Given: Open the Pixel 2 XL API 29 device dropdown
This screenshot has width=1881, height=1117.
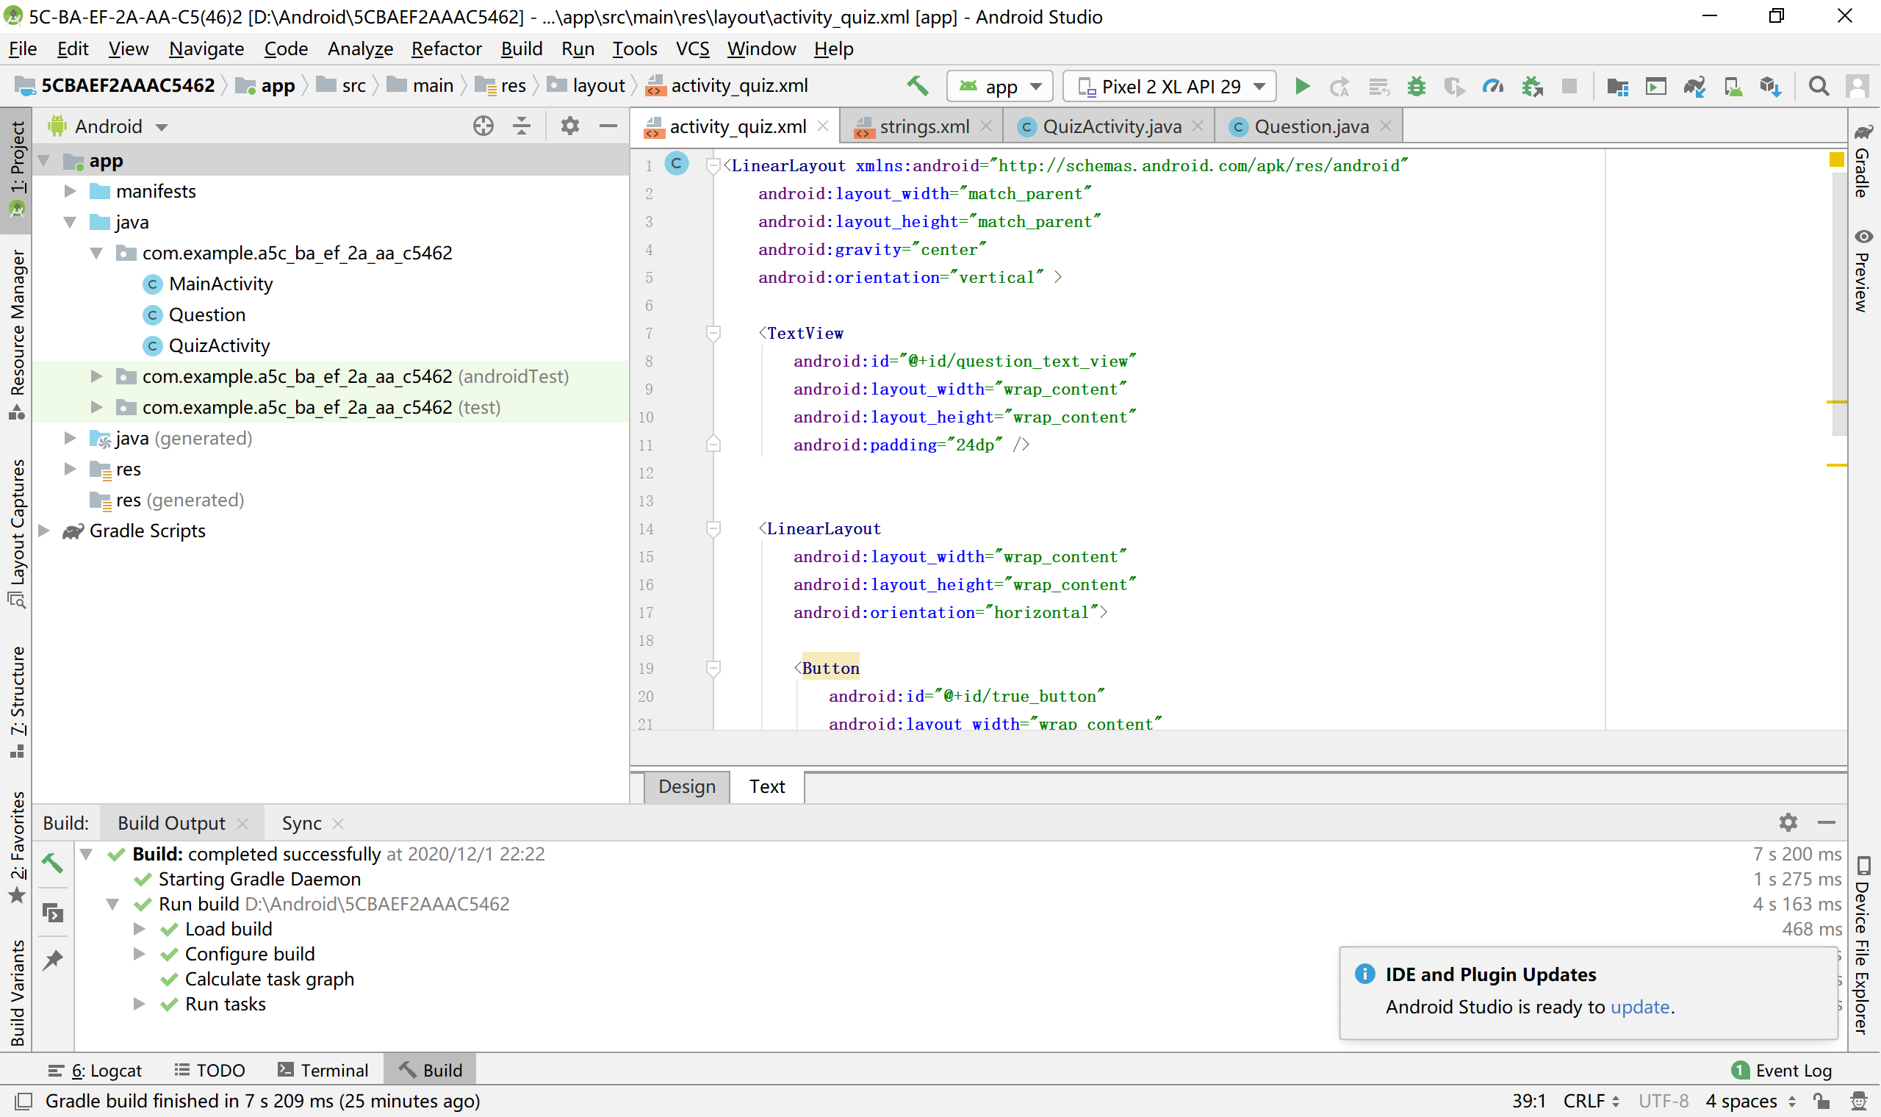Looking at the screenshot, I should [1169, 87].
